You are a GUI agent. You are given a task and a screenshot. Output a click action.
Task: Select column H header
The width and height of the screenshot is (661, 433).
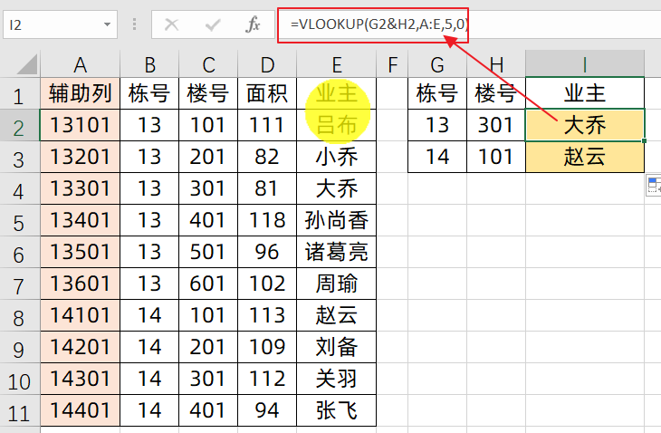point(496,64)
